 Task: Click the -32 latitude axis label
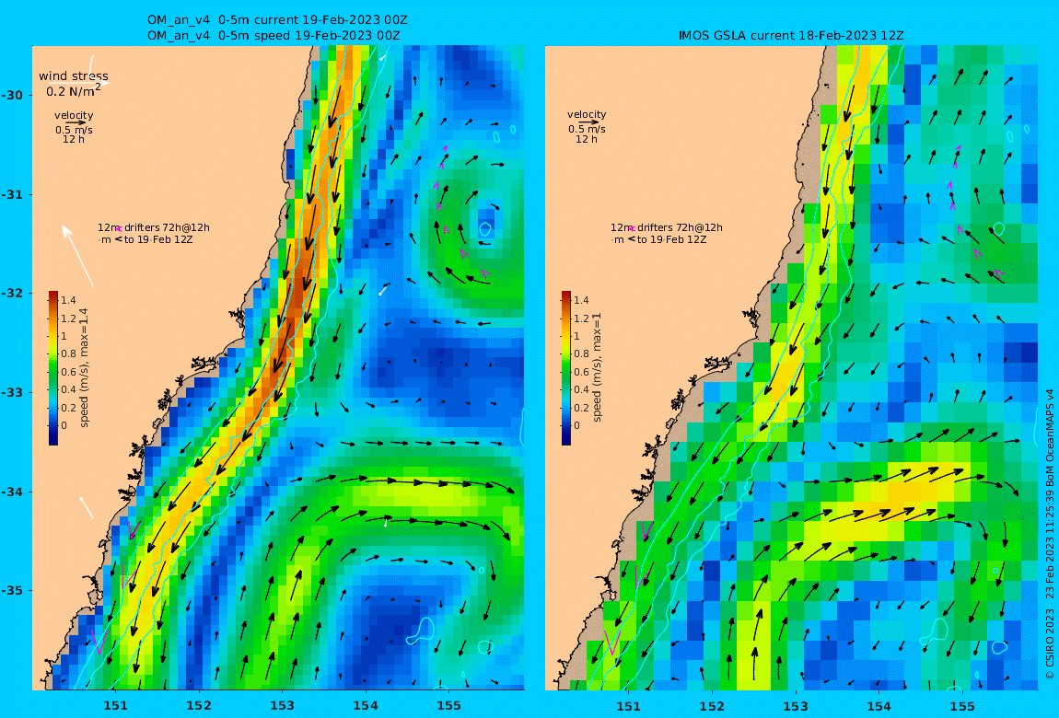pyautogui.click(x=11, y=293)
